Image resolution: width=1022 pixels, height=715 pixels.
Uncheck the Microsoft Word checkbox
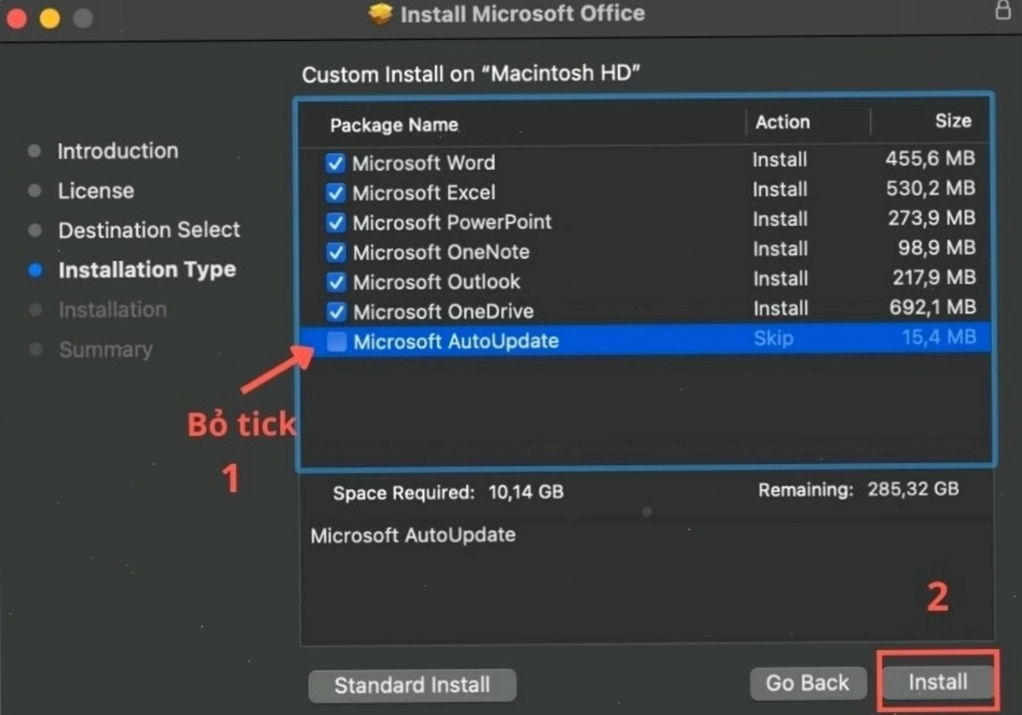[335, 164]
